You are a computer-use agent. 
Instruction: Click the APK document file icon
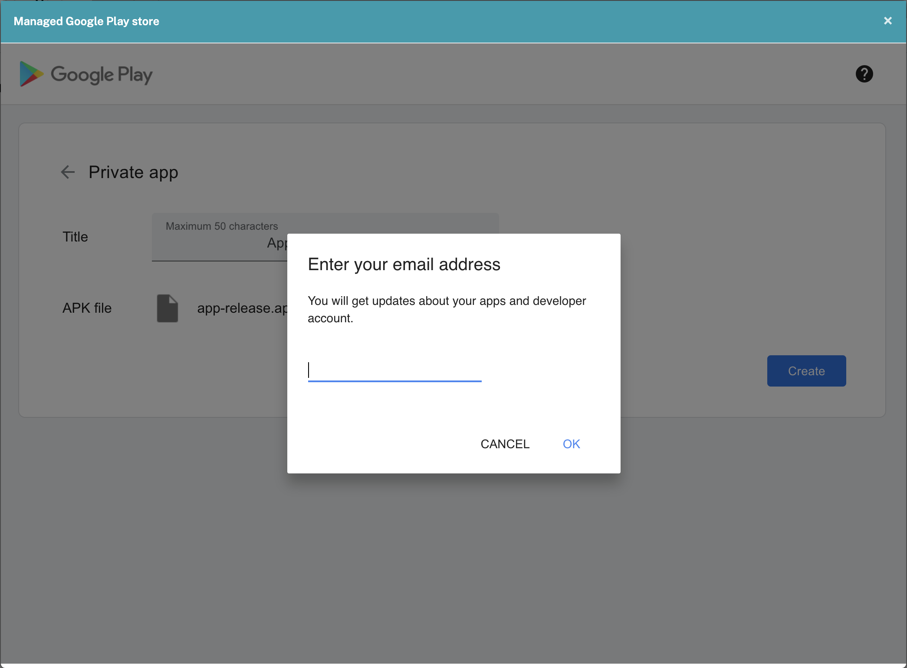[x=168, y=308]
